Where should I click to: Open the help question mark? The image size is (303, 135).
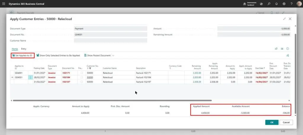[291, 4]
